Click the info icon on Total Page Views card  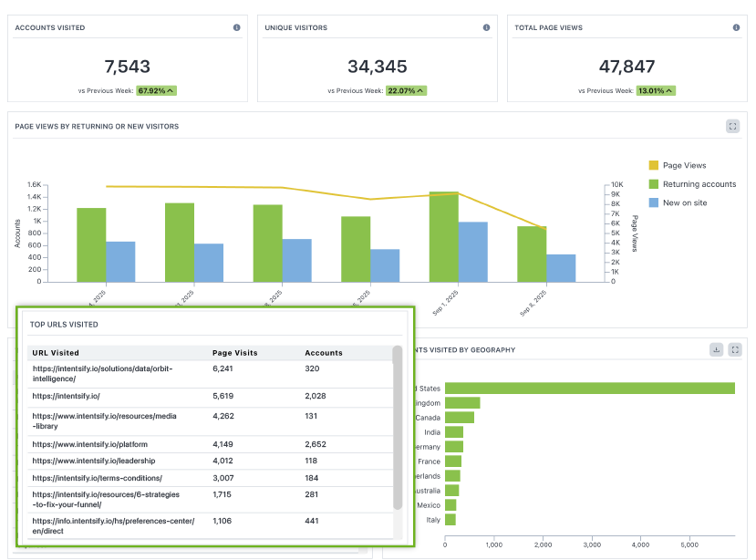[737, 28]
